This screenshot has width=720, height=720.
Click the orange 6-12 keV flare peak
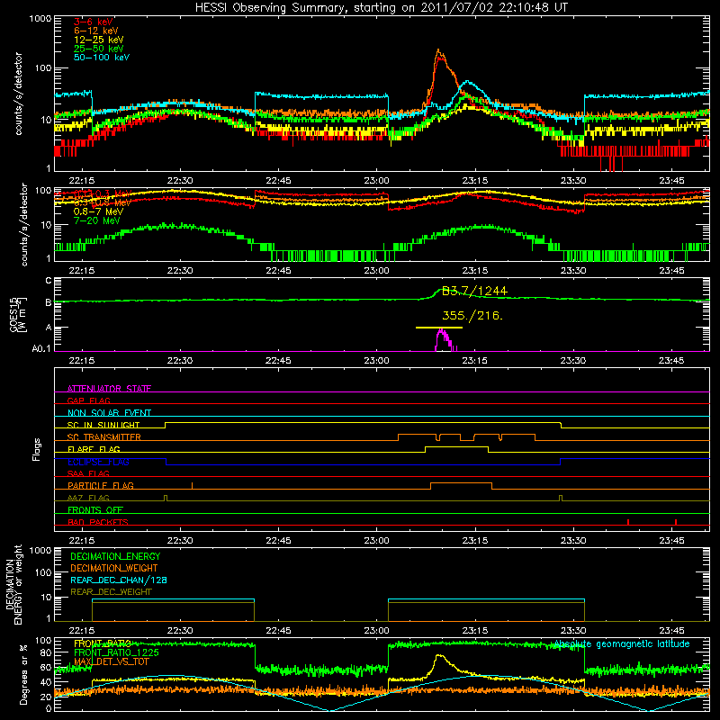click(439, 51)
